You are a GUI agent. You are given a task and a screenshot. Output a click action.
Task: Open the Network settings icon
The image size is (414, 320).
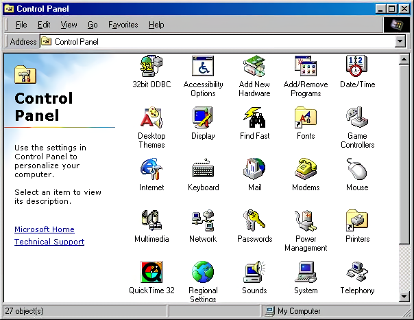click(x=203, y=221)
